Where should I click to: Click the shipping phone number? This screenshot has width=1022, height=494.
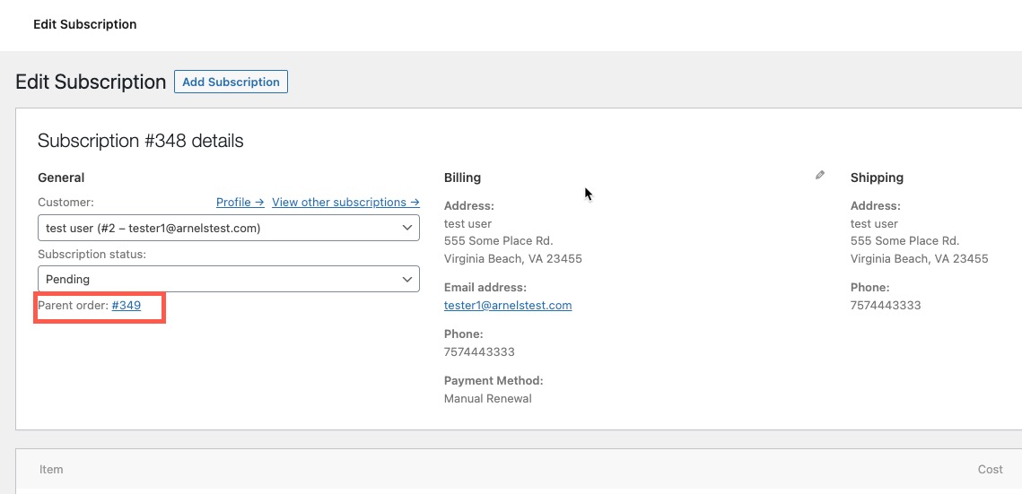pos(886,306)
